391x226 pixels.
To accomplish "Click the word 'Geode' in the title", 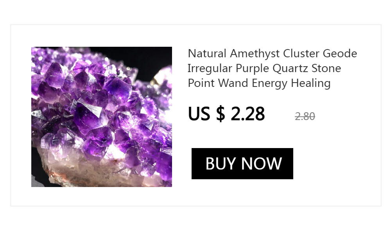I will tap(340, 53).
